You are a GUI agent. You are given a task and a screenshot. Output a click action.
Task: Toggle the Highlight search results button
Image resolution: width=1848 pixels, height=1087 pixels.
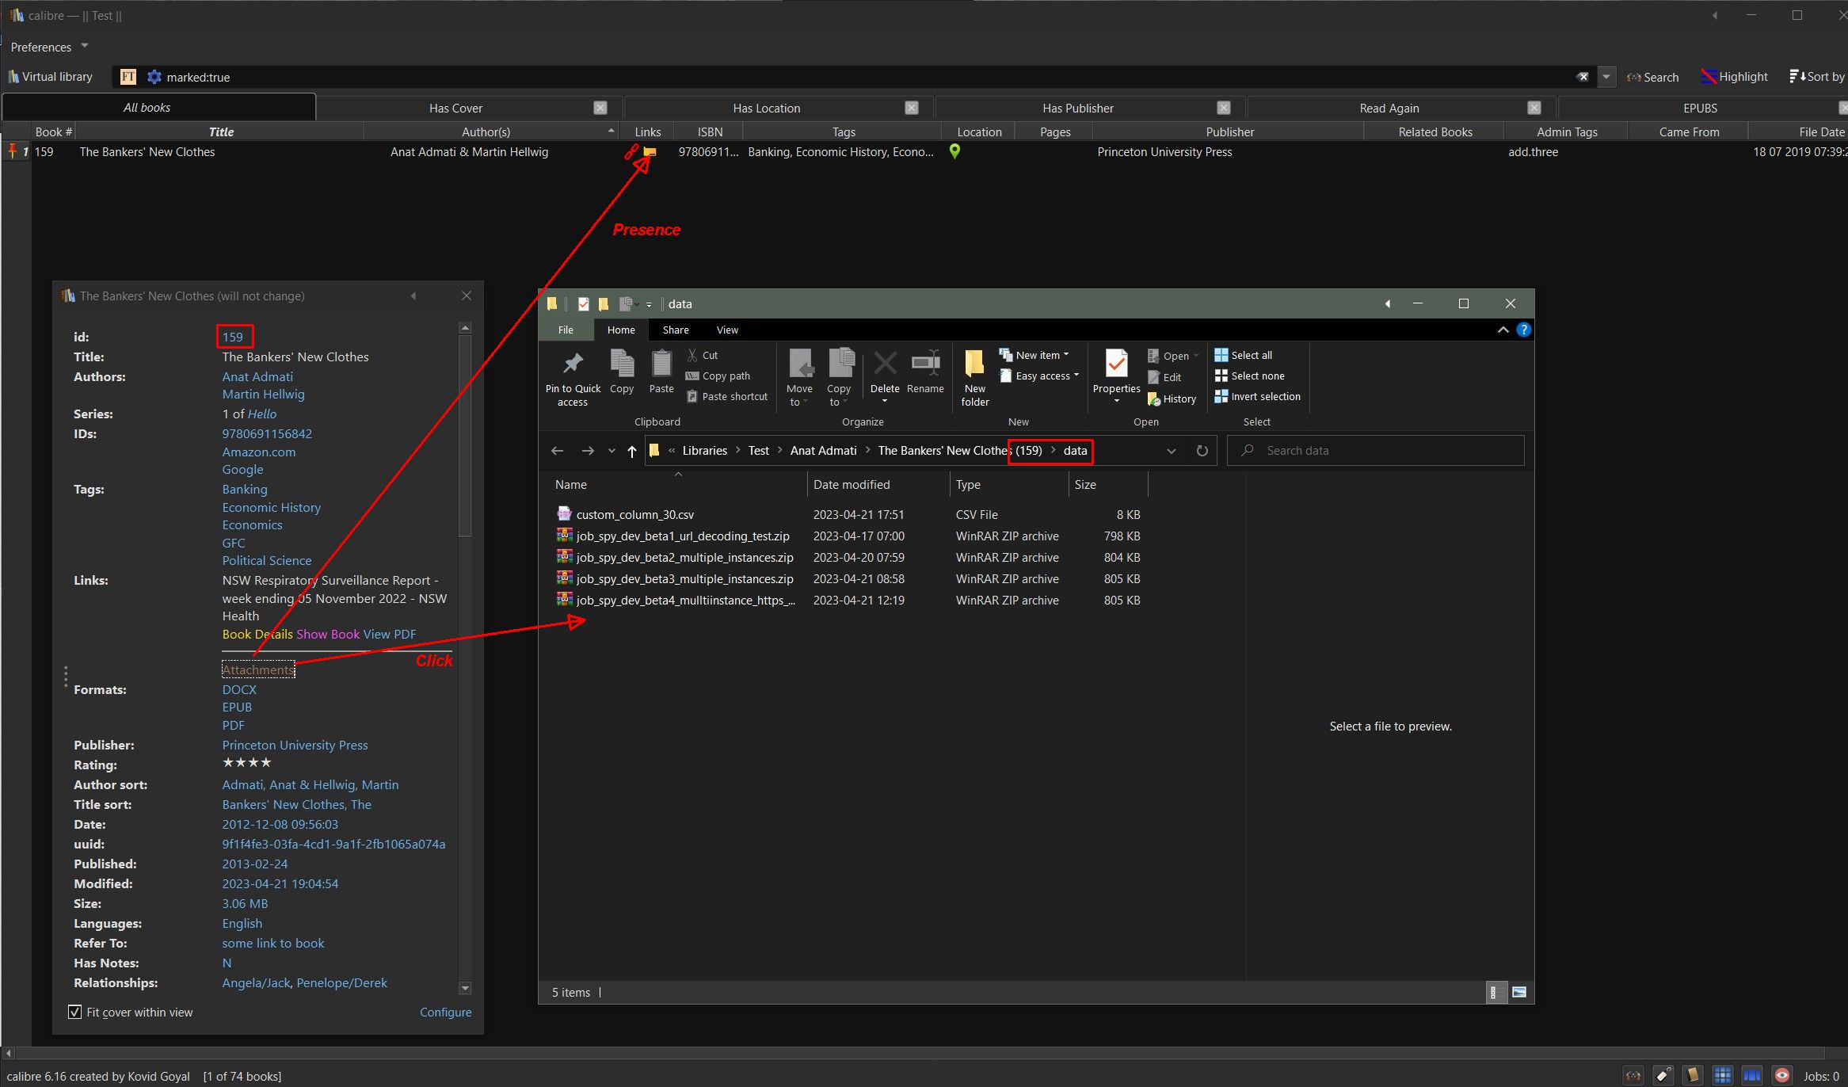click(1735, 77)
